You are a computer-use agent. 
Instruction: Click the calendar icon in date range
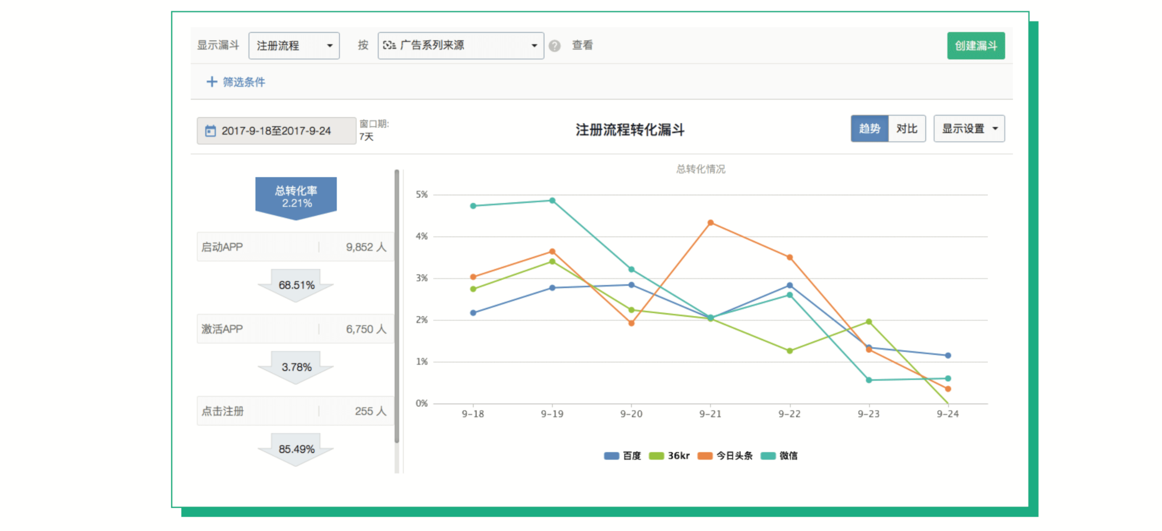(210, 131)
